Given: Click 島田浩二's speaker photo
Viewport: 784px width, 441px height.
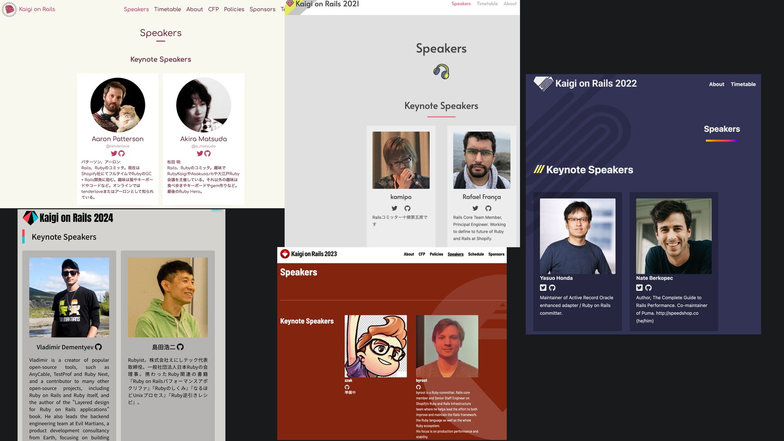Looking at the screenshot, I should point(168,297).
